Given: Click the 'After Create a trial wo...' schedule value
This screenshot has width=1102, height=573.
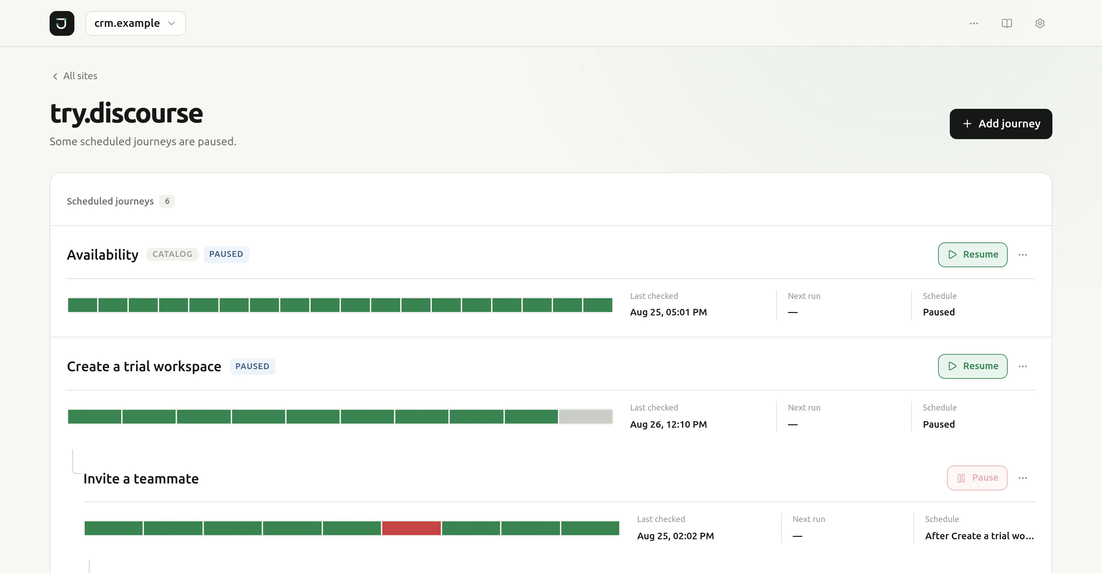Looking at the screenshot, I should coord(979,536).
